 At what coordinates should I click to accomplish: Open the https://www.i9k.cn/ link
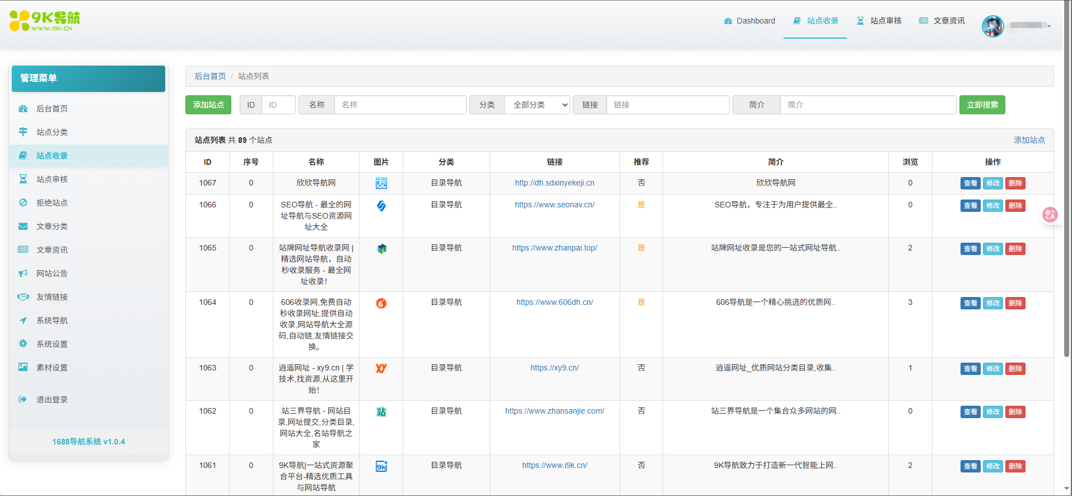tap(554, 465)
